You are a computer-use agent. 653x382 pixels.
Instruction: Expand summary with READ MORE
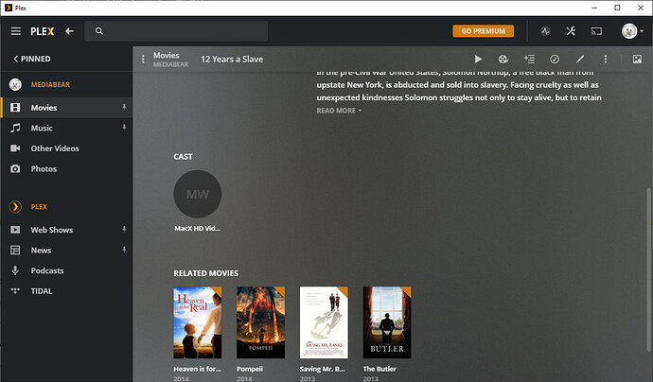pos(339,111)
